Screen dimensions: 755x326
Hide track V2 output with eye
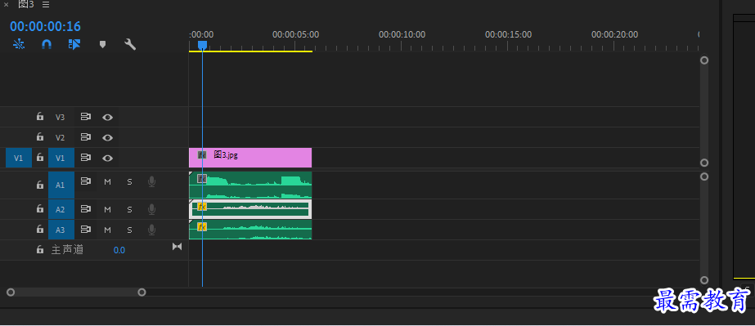coord(108,137)
